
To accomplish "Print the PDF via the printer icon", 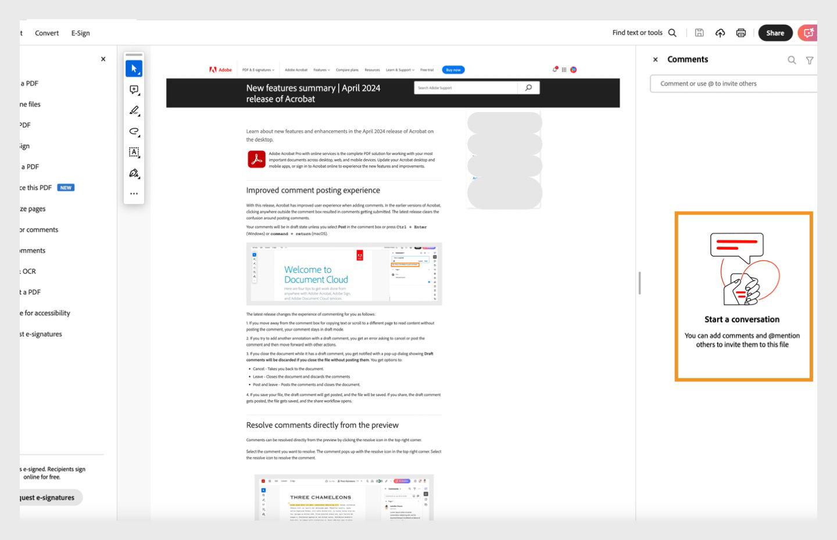I will pos(741,33).
